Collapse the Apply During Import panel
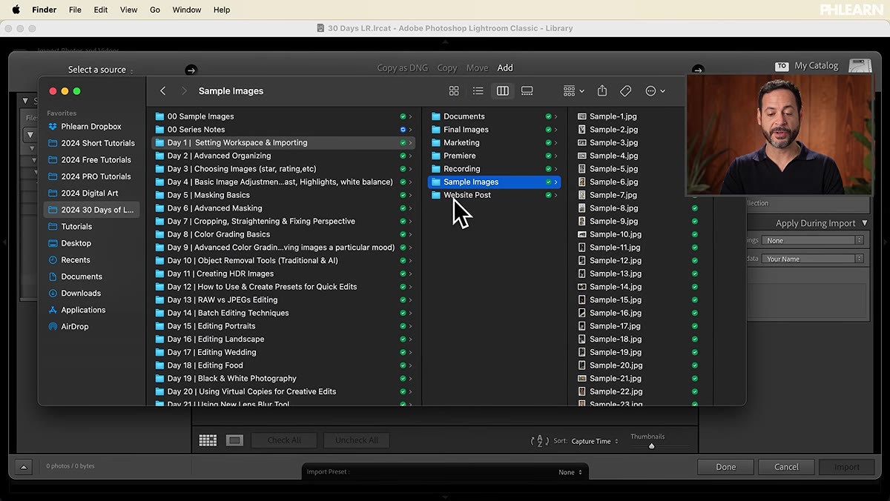 pyautogui.click(x=864, y=223)
